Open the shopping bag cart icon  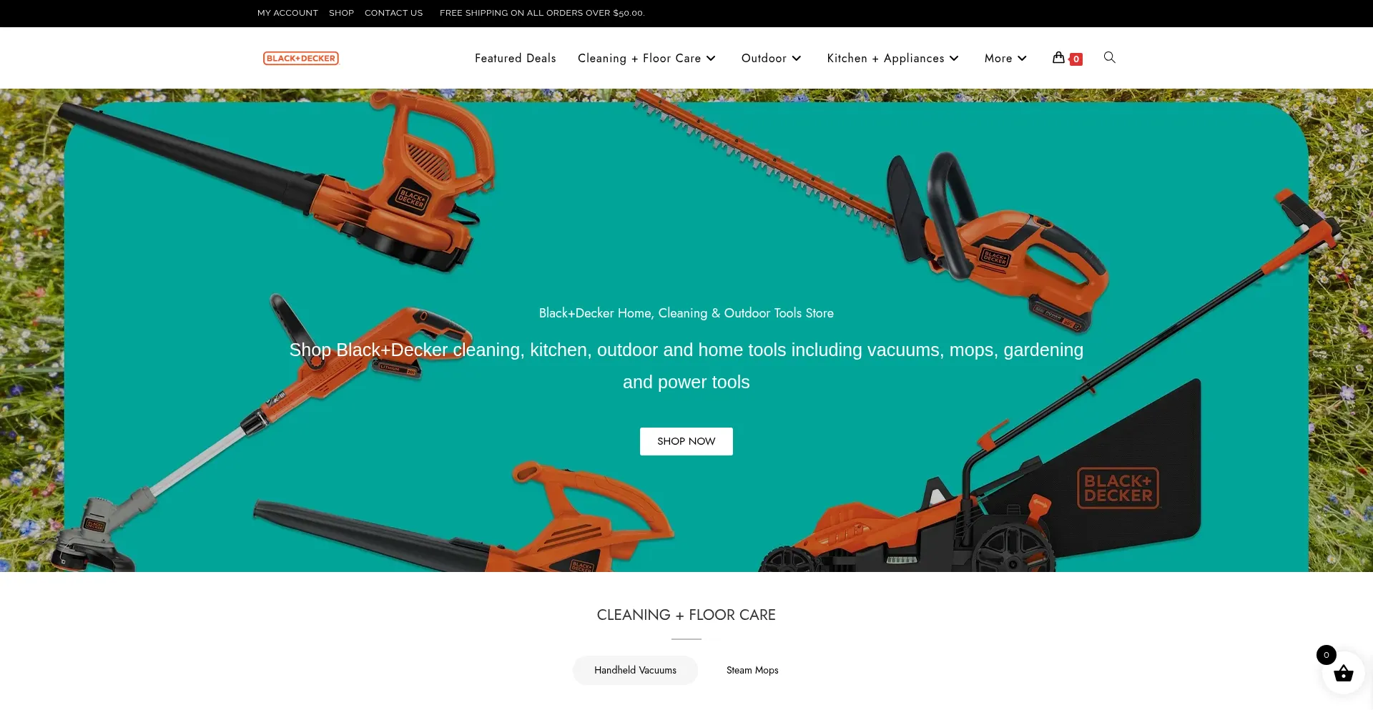[x=1058, y=57]
